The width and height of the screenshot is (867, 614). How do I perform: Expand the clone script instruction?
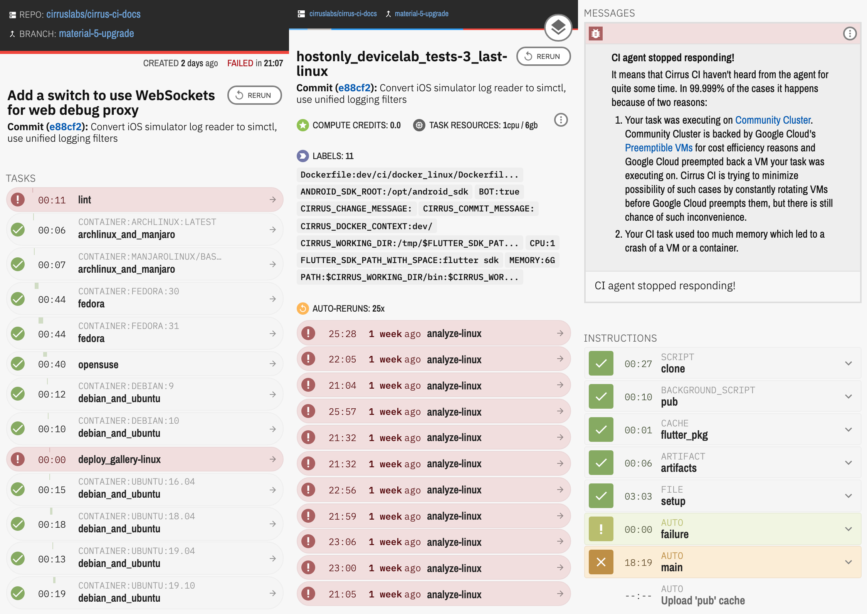tap(848, 363)
